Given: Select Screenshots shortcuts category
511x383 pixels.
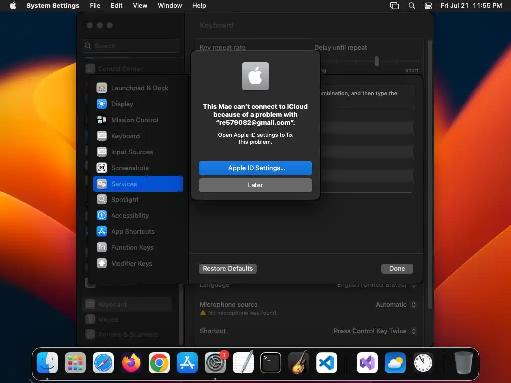Looking at the screenshot, I should pos(138,168).
